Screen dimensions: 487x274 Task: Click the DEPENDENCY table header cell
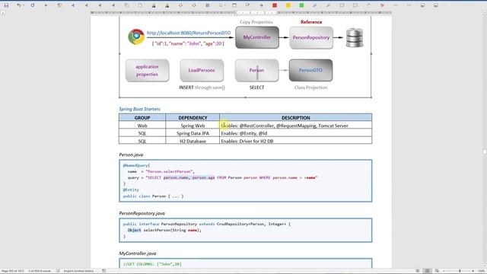[193, 118]
